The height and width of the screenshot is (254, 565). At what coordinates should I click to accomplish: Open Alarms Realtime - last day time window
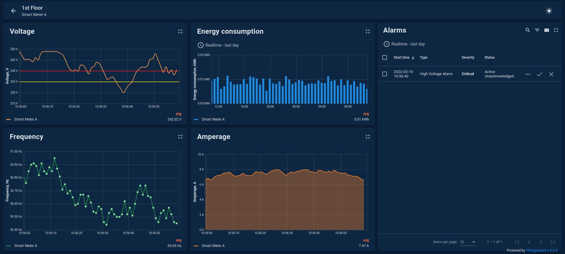[x=404, y=44]
